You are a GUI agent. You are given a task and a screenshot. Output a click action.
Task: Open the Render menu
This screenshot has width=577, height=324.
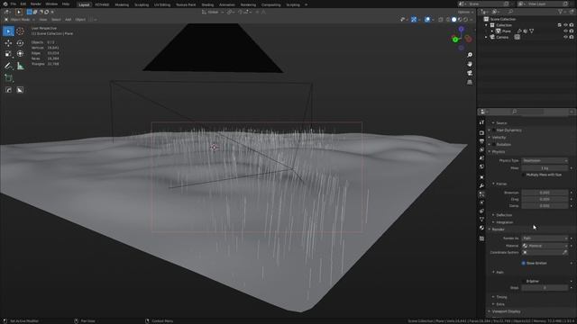point(36,4)
